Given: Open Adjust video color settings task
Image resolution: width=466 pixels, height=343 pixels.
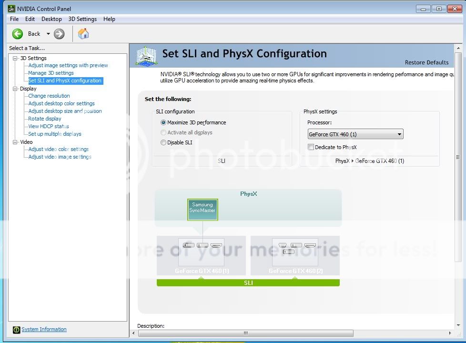Looking at the screenshot, I should click(59, 149).
